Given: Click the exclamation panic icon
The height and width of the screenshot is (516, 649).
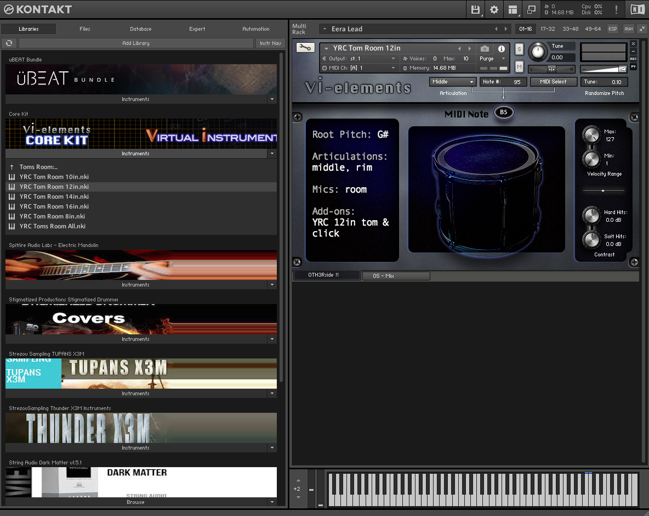Looking at the screenshot, I should coord(616,9).
